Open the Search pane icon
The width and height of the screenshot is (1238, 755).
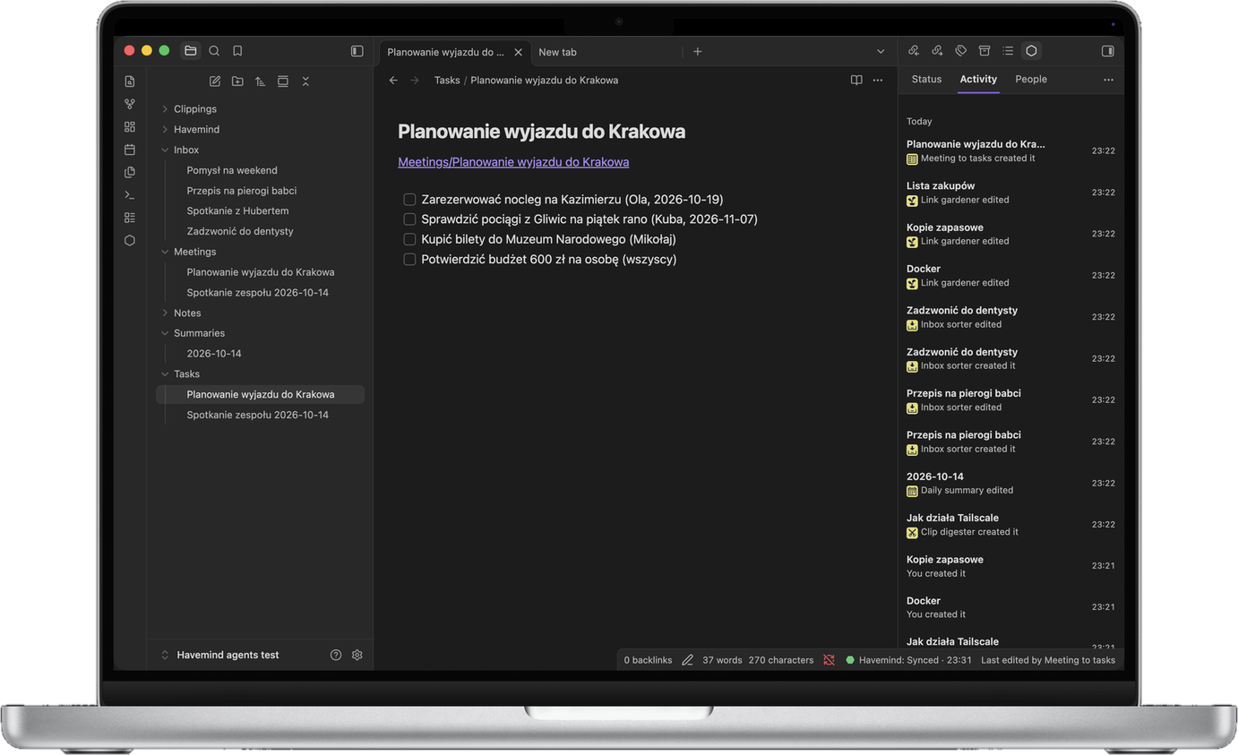click(214, 51)
